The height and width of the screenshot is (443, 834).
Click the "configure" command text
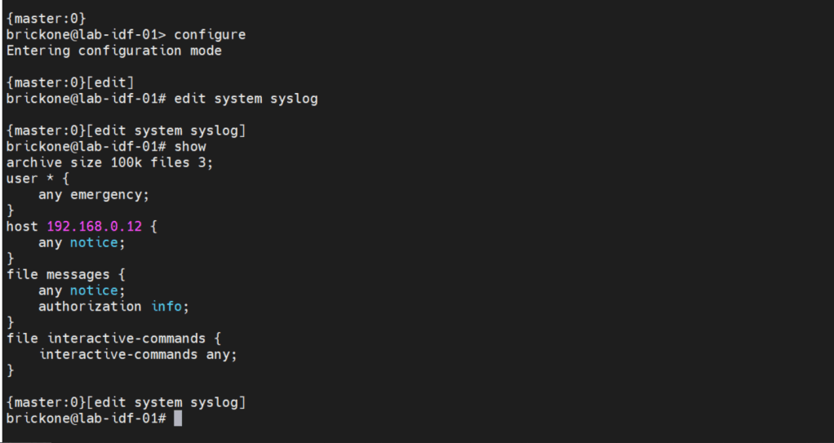pos(210,34)
